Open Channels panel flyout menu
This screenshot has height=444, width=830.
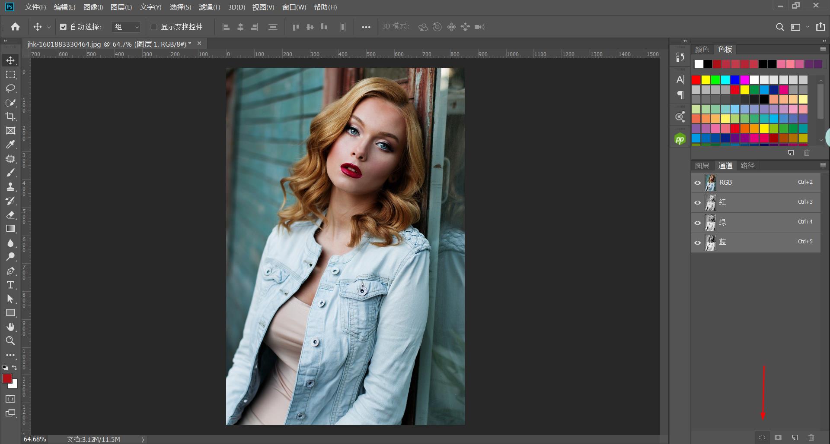click(823, 165)
